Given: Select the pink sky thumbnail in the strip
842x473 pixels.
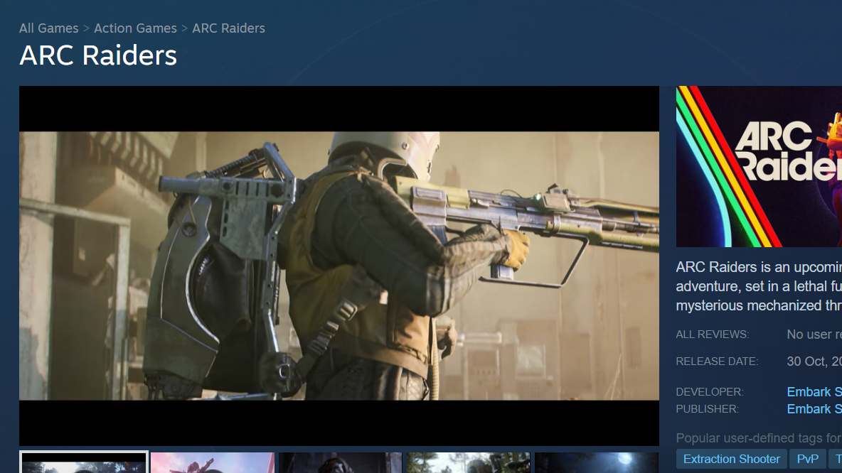Looking at the screenshot, I should (213, 463).
